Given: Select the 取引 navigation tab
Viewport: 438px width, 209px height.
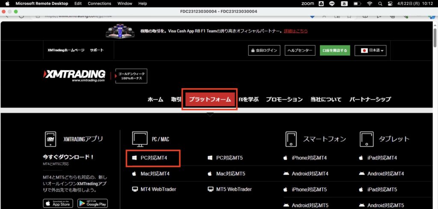Looking at the screenshot, I should click(x=176, y=99).
